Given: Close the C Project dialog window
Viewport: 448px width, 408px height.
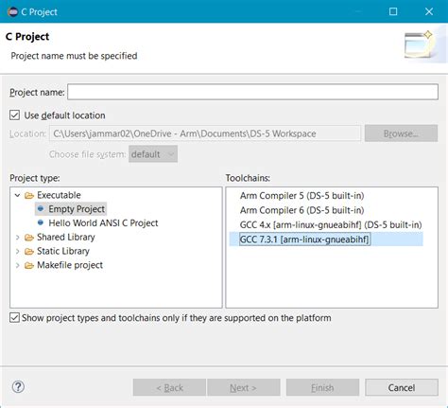Looking at the screenshot, I should pos(429,11).
